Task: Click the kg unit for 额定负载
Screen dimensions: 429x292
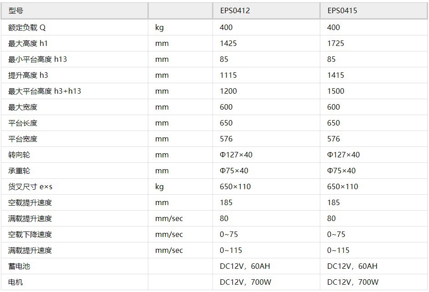Action: click(x=160, y=28)
